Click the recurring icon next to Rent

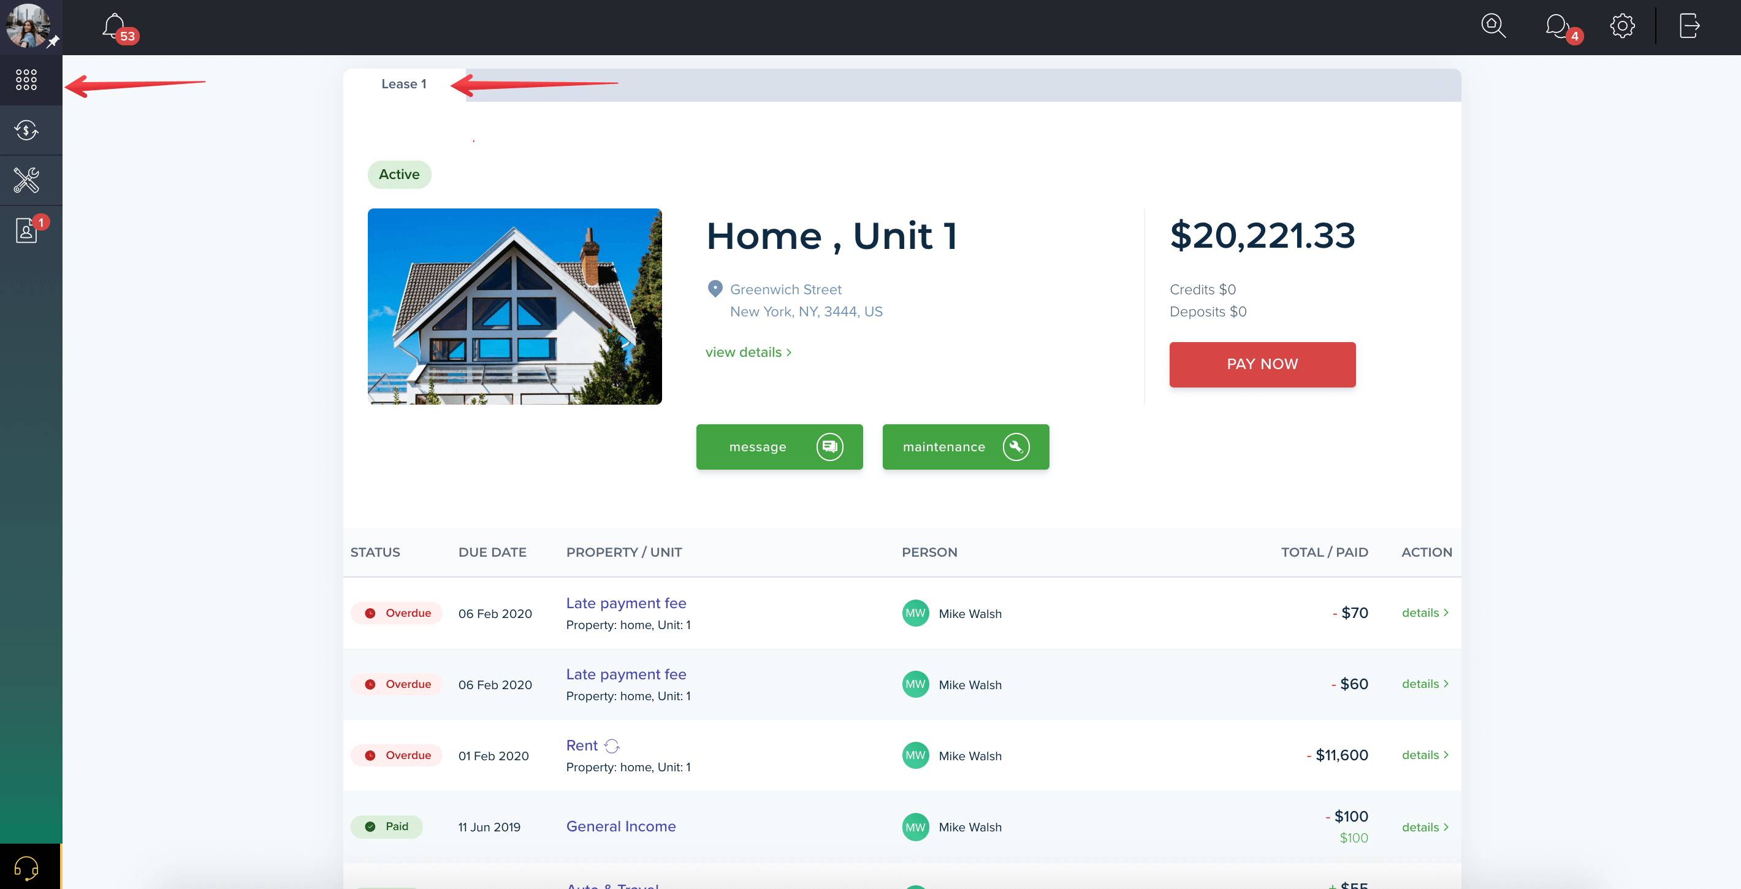point(612,746)
